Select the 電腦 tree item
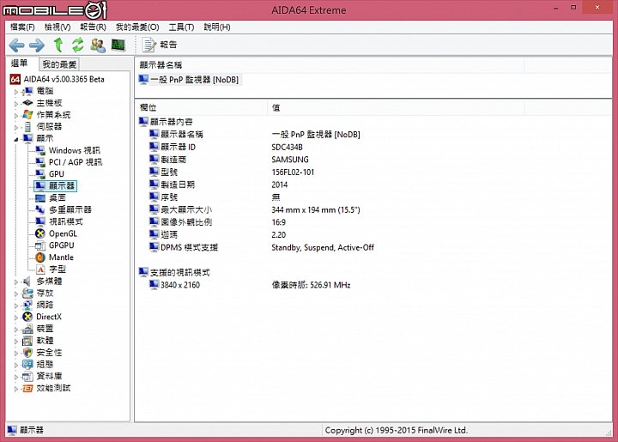The height and width of the screenshot is (442, 618). pyautogui.click(x=45, y=91)
